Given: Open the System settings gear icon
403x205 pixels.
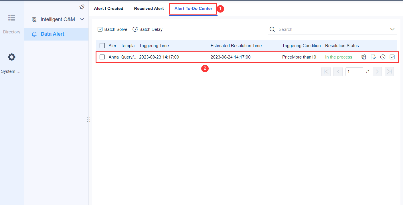Looking at the screenshot, I should click(x=12, y=57).
